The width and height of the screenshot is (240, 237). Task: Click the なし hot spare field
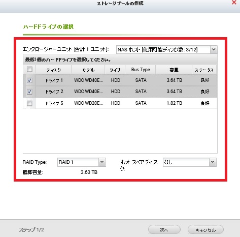pos(186,162)
